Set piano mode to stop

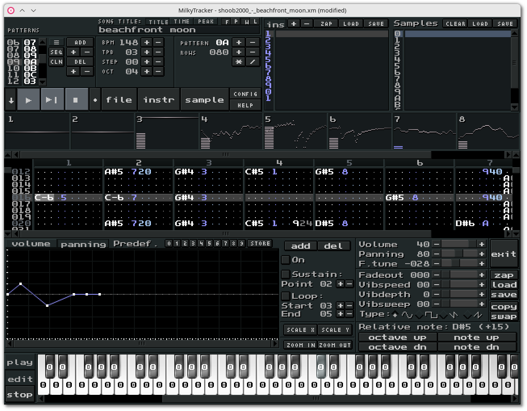click(20, 394)
